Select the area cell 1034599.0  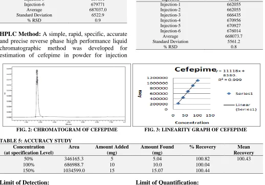coord(74,171)
